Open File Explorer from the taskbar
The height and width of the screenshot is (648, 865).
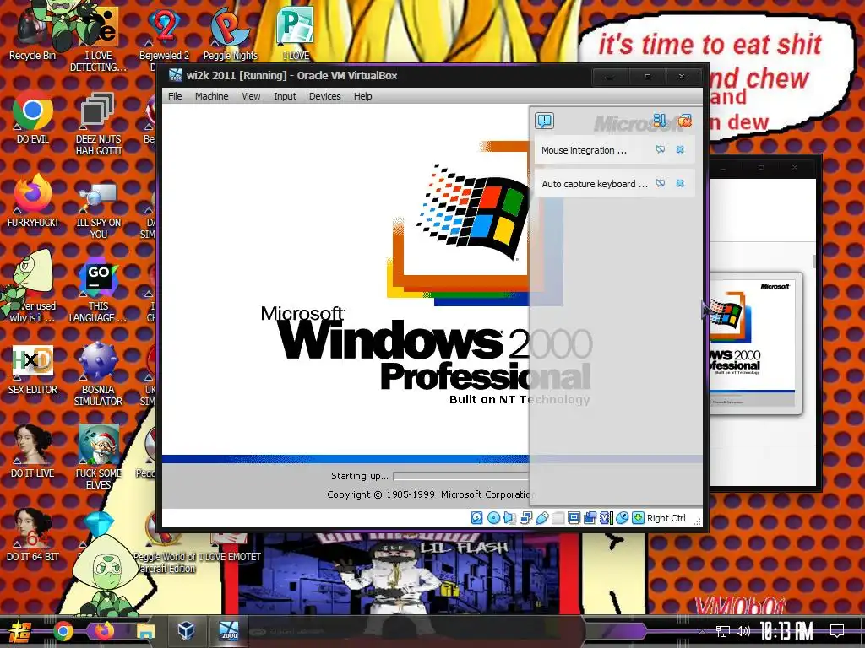point(145,631)
